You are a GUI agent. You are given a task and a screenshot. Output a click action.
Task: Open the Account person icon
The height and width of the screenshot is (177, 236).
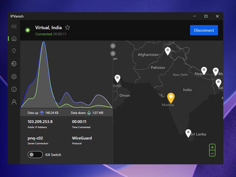coord(14,102)
